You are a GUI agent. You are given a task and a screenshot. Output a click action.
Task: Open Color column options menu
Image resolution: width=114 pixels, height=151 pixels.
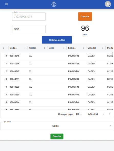(x=64, y=48)
